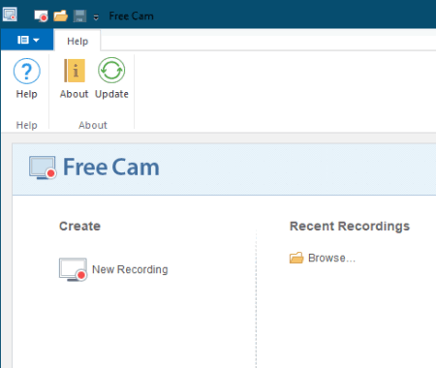436x368 pixels.
Task: Open a file via quick access folder icon
Action: [x=60, y=15]
